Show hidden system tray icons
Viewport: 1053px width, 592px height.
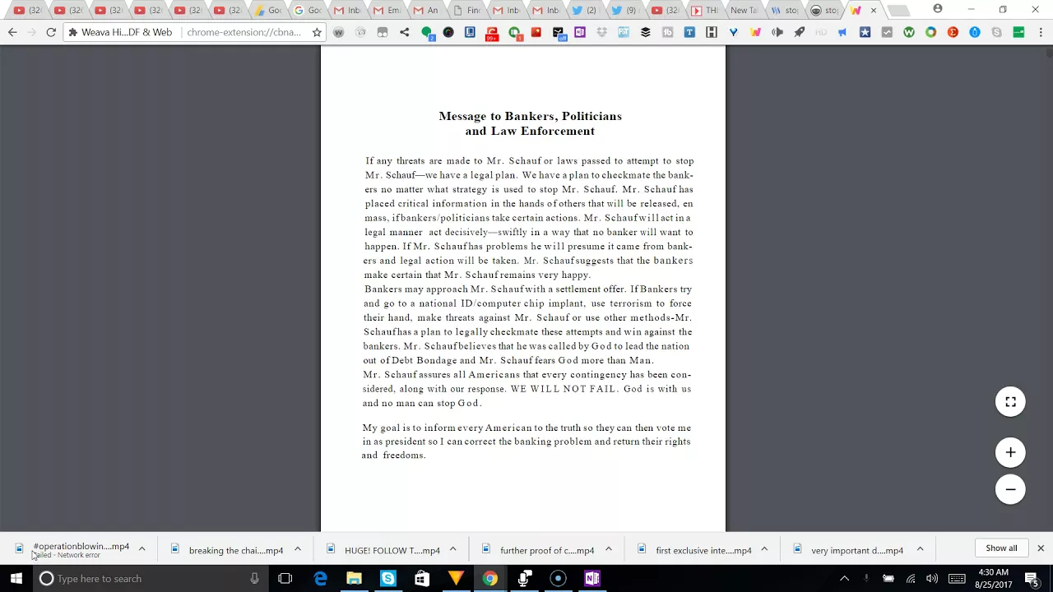coord(844,578)
